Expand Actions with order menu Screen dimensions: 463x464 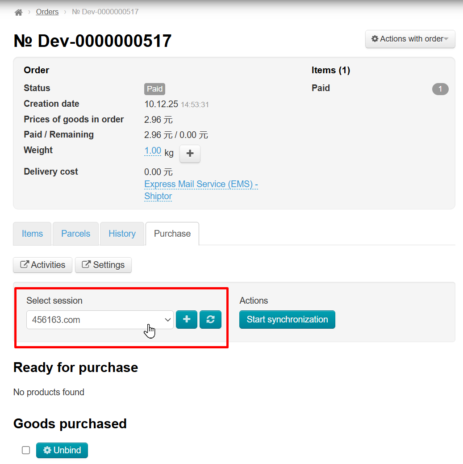point(410,39)
